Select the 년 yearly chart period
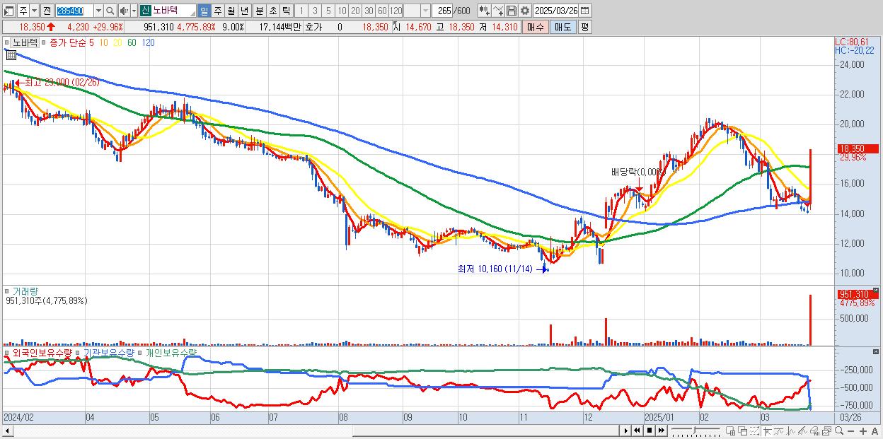This screenshot has width=883, height=439. (244, 11)
